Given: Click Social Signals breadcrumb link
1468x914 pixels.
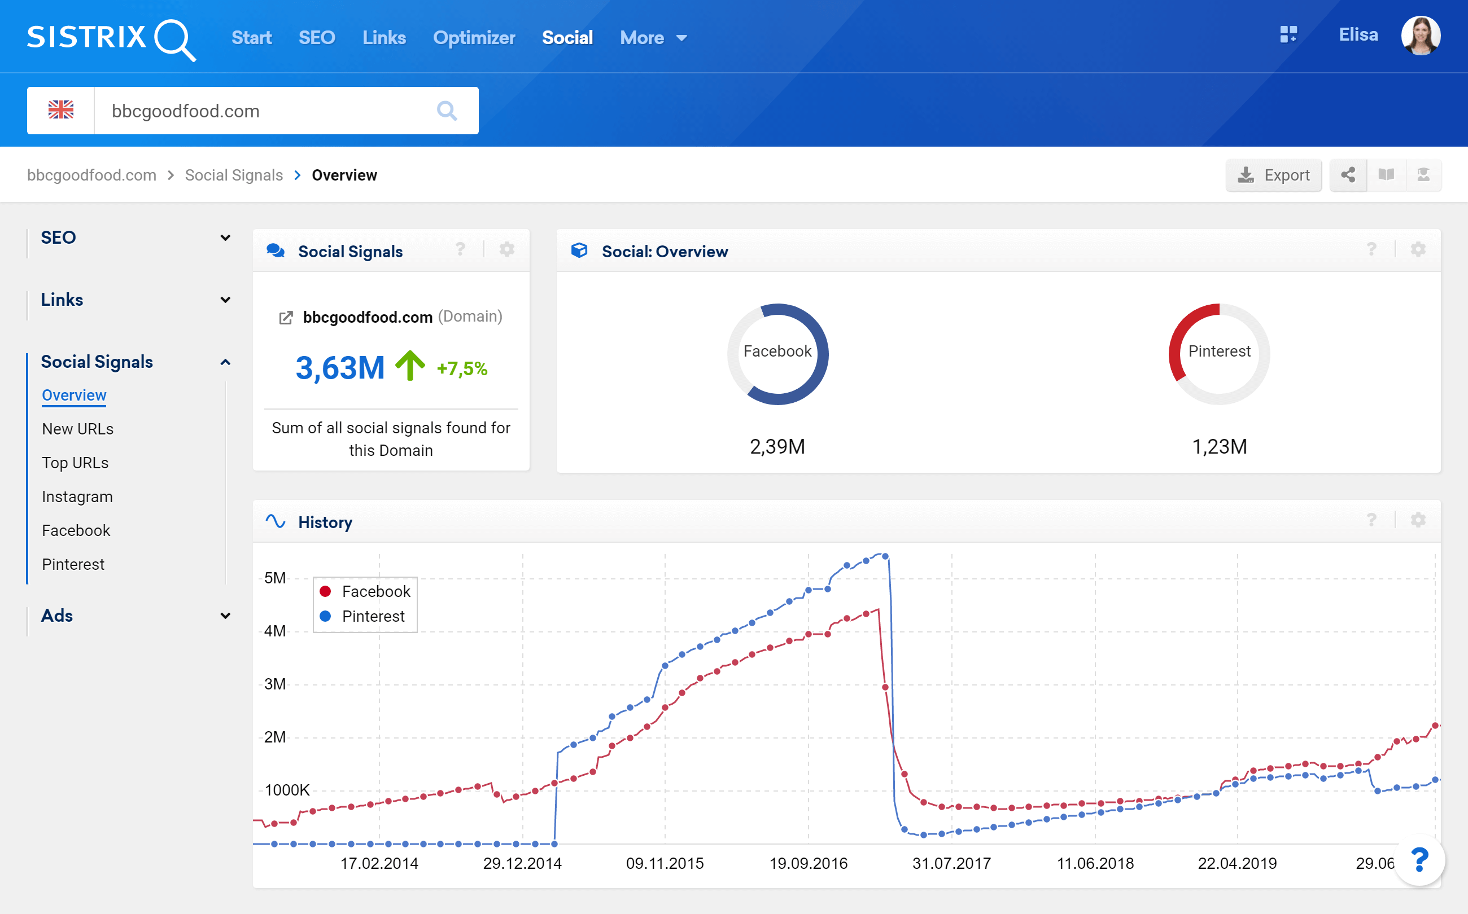Looking at the screenshot, I should (x=234, y=175).
